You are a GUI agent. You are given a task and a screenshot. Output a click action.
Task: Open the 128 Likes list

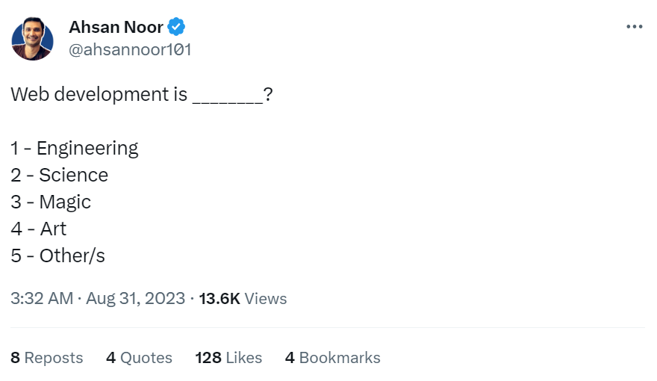pos(228,358)
